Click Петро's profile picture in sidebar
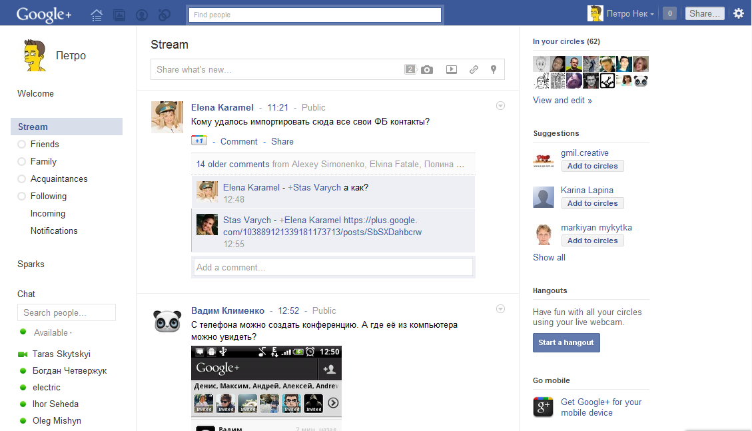752x431 pixels. (x=35, y=55)
